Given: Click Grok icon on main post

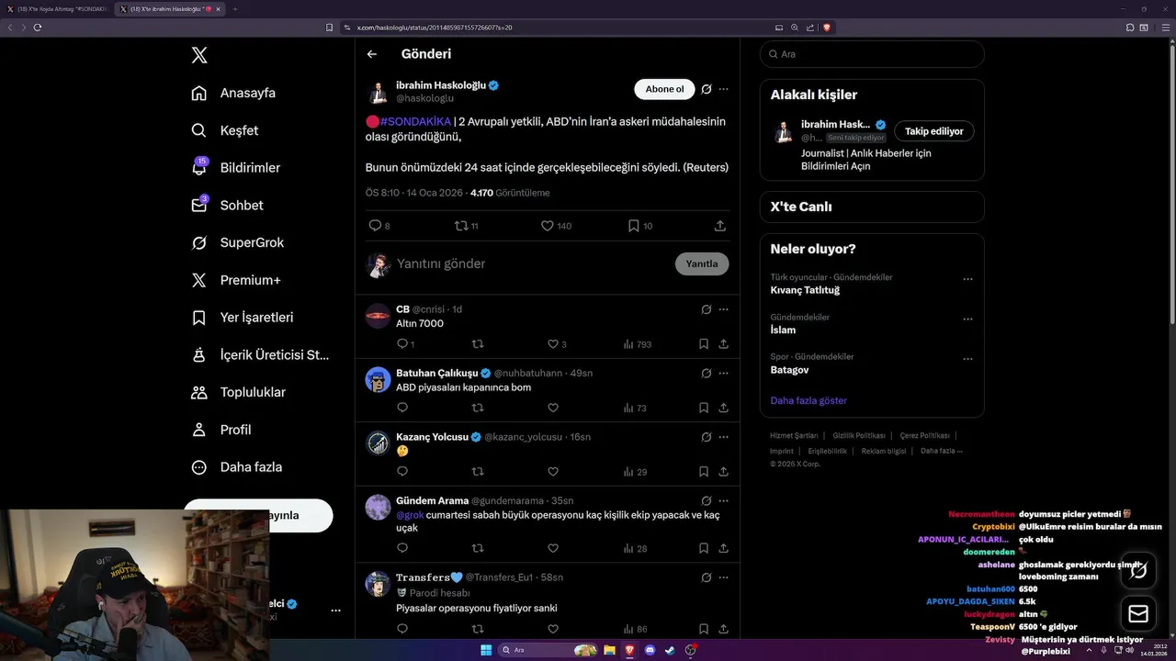Looking at the screenshot, I should [x=707, y=89].
